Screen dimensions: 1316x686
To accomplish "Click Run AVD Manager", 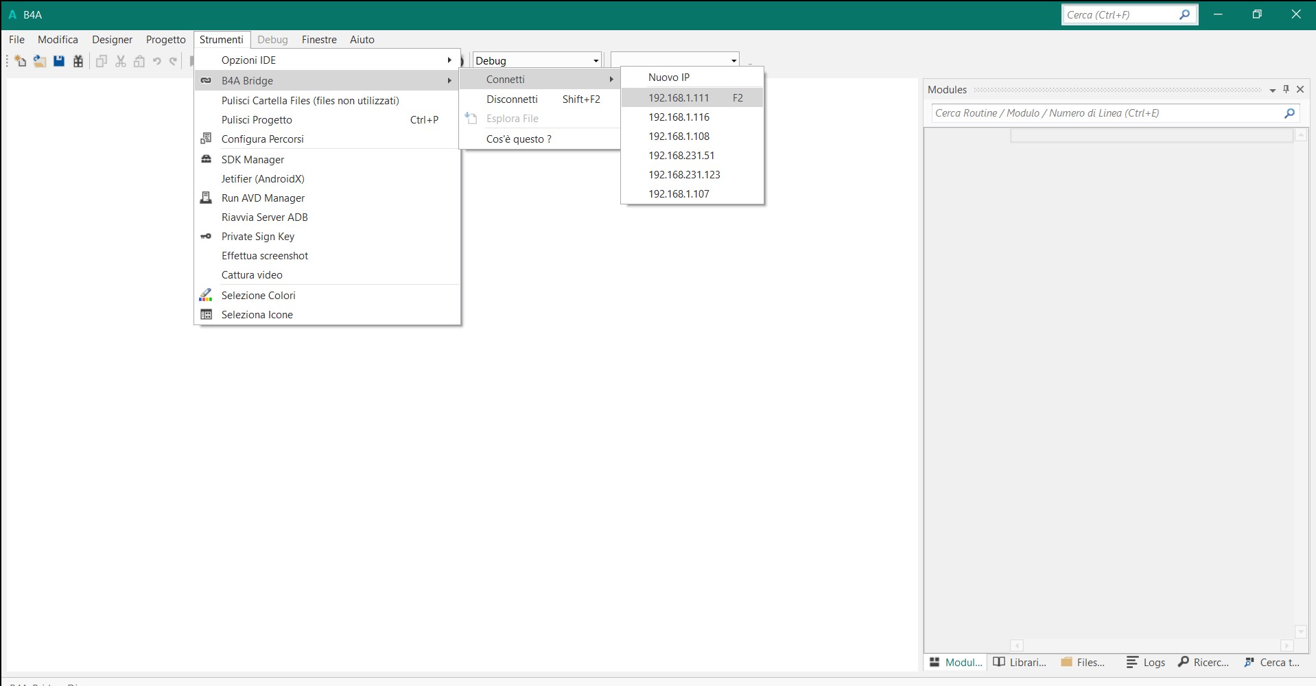I will tap(327, 198).
